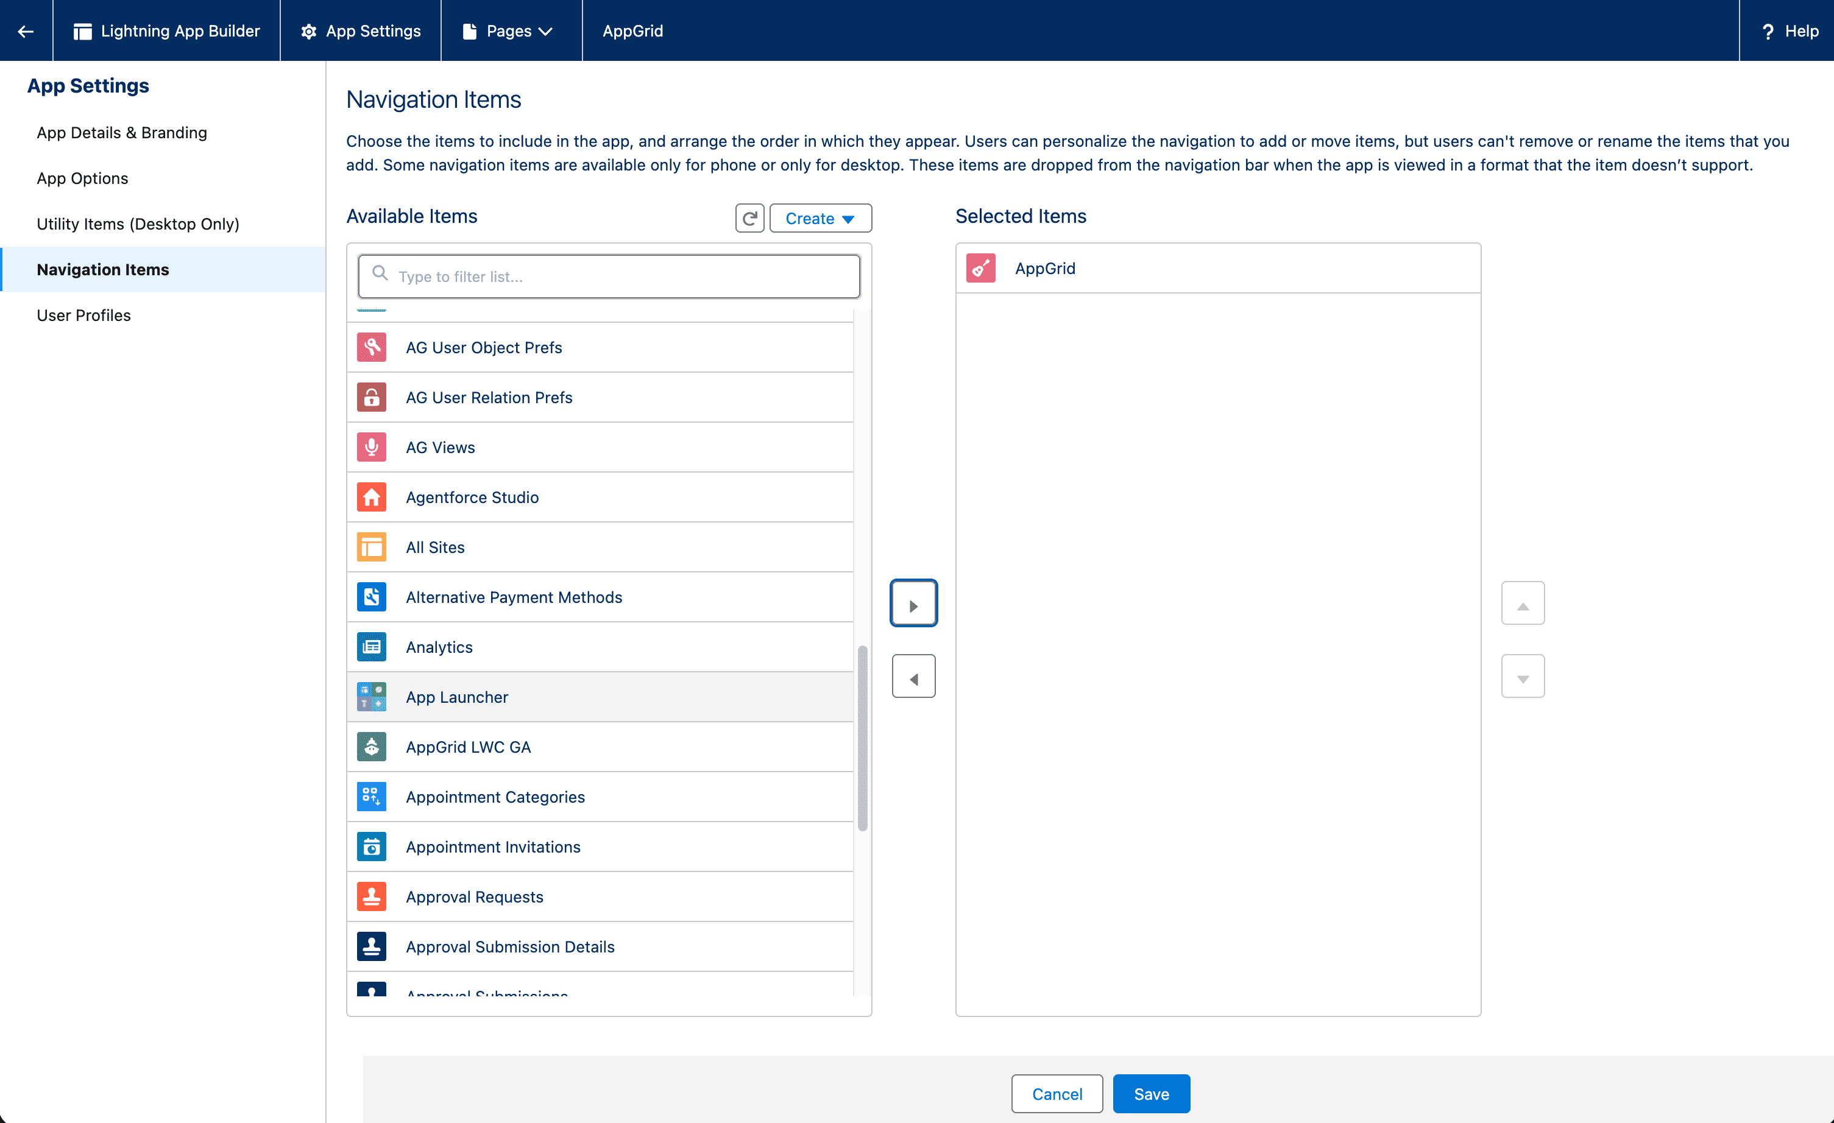Click the AppGrid guitar icon in Selected Items
1834x1123 pixels.
(980, 269)
